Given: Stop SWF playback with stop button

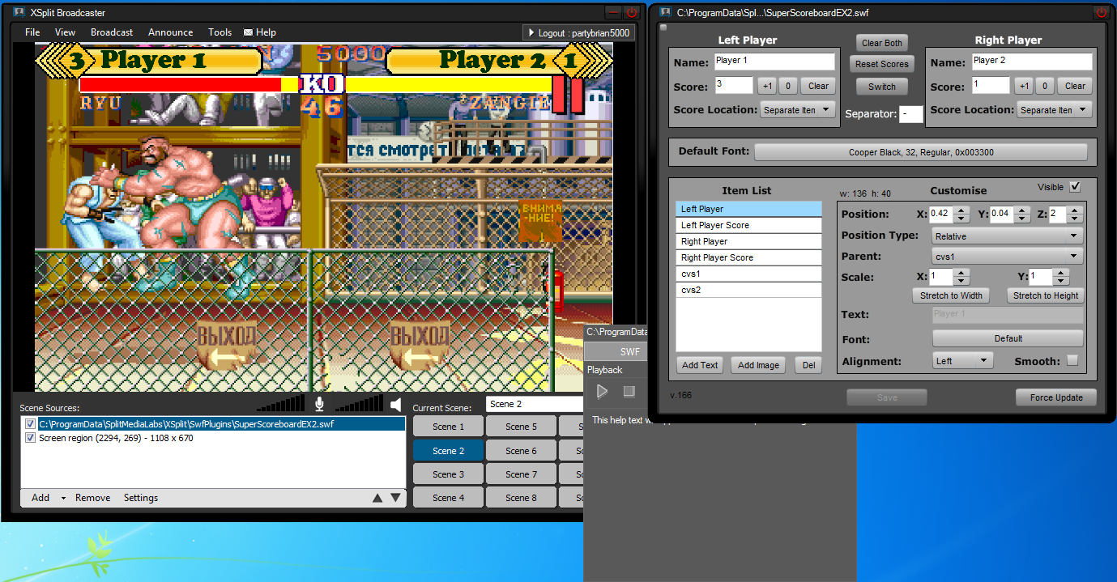Looking at the screenshot, I should (x=629, y=392).
